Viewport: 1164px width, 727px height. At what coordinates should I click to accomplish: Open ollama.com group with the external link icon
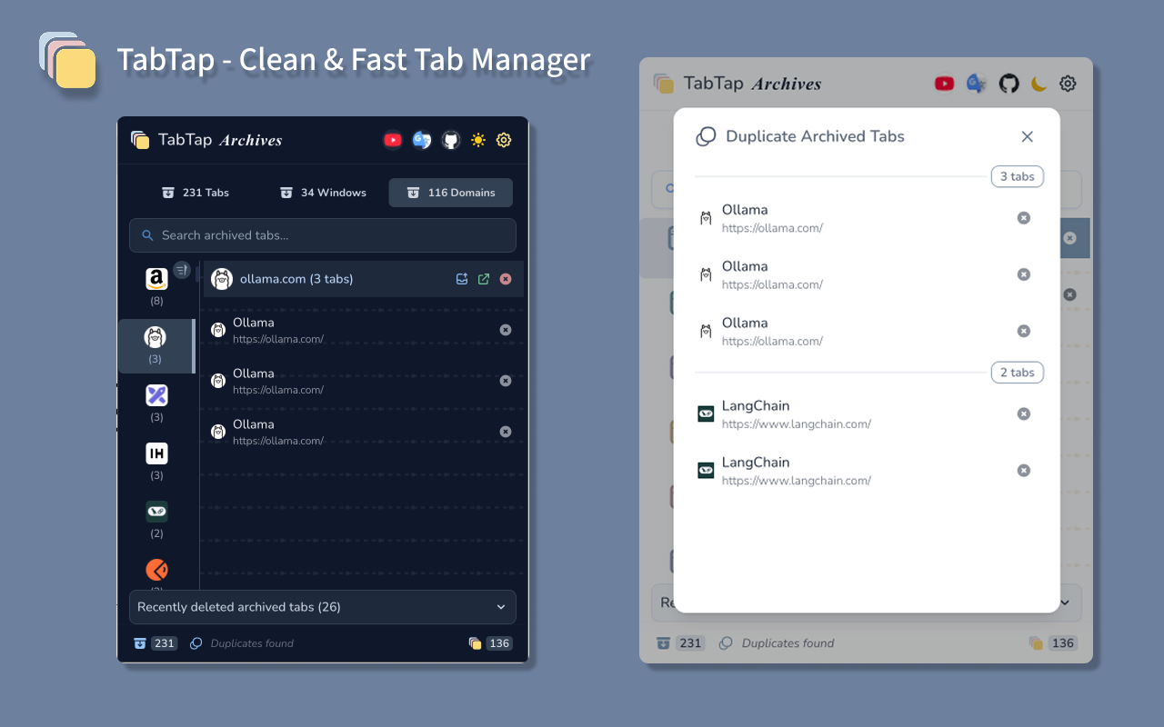click(x=483, y=279)
